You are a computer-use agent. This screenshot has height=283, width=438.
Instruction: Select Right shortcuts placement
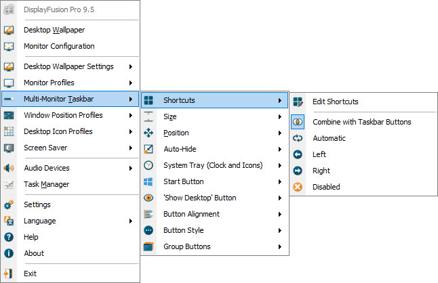pos(363,171)
